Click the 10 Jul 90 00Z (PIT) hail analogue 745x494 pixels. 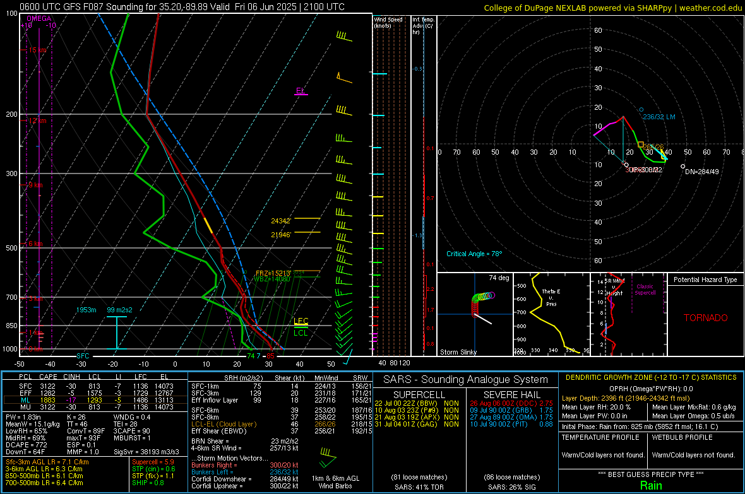(x=511, y=424)
